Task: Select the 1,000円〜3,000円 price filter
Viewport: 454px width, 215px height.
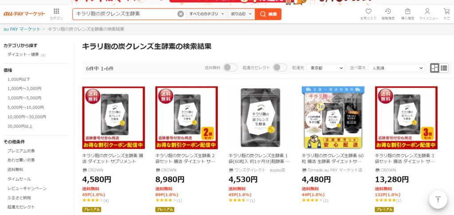Action: (x=24, y=89)
